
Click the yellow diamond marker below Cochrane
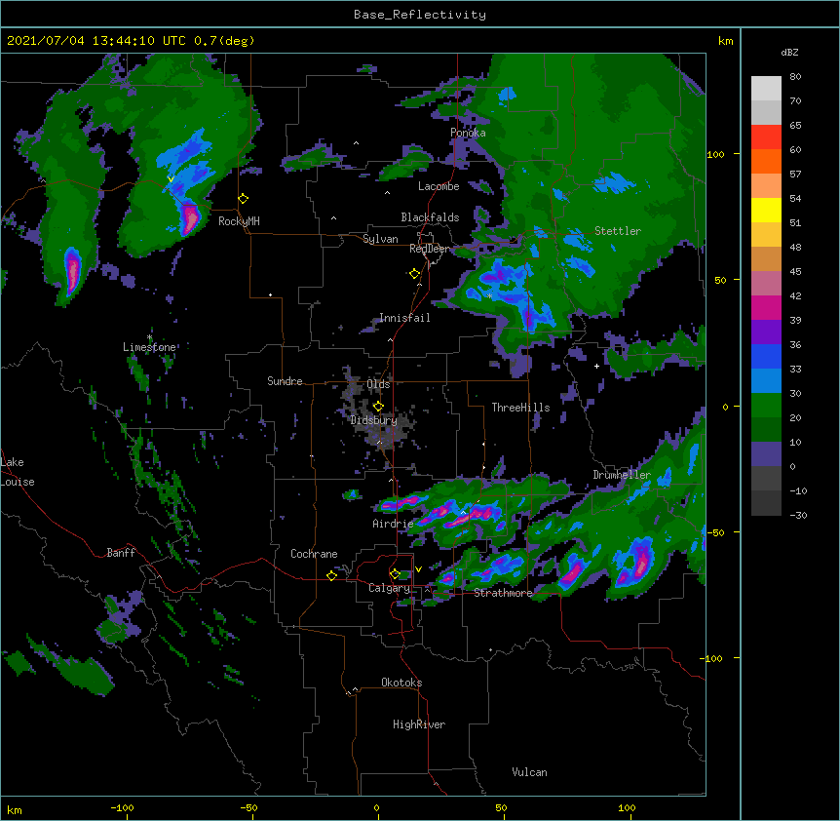tap(331, 575)
